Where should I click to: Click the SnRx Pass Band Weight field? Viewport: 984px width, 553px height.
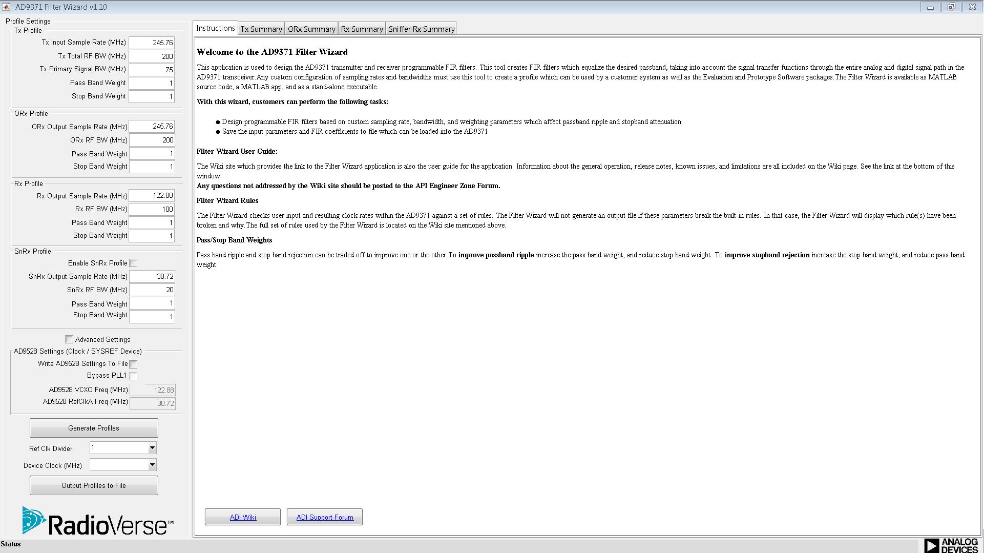coord(152,303)
